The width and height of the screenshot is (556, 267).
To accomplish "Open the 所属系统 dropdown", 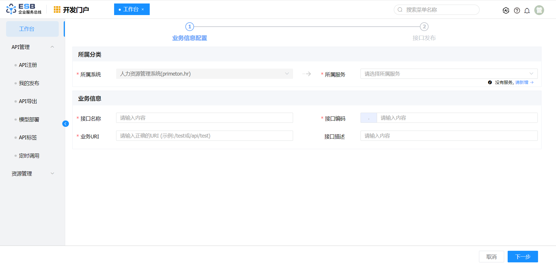I will point(204,74).
